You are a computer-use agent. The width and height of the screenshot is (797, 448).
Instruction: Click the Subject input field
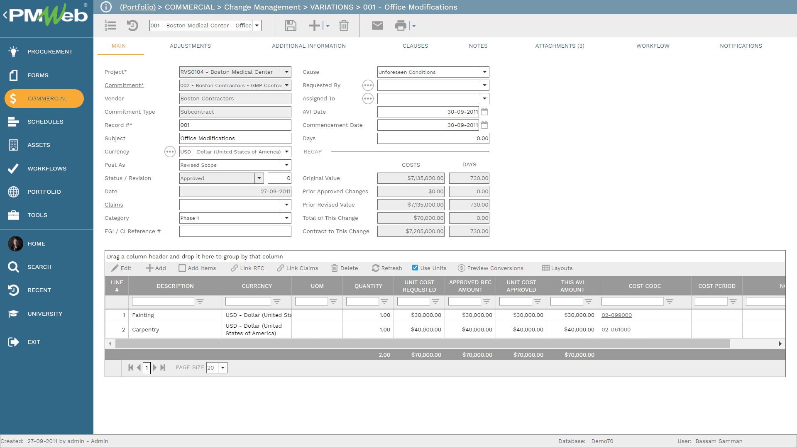pyautogui.click(x=235, y=138)
